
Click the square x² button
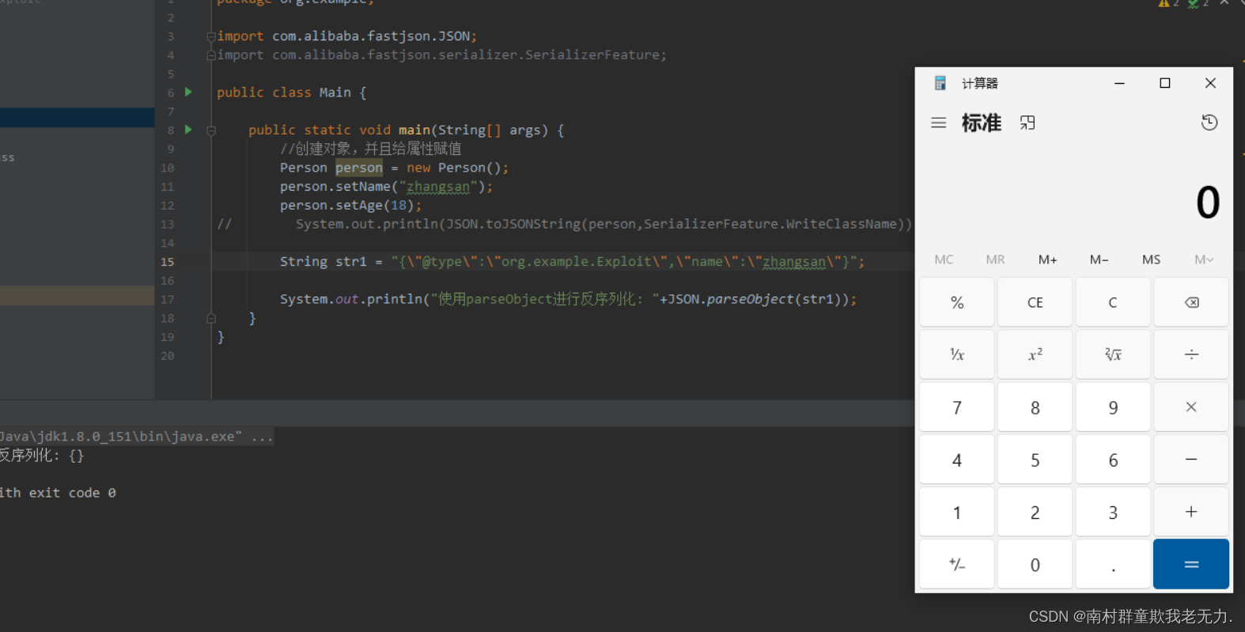pyautogui.click(x=1035, y=354)
